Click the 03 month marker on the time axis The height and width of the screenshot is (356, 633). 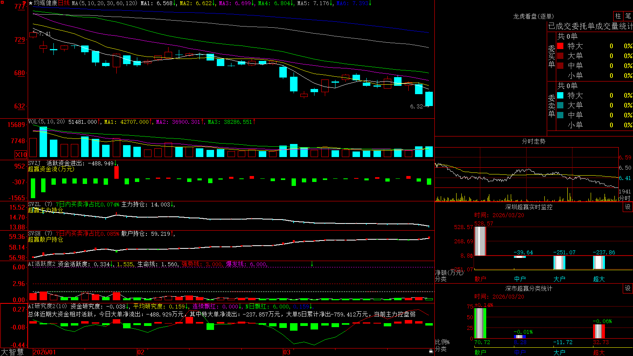(x=287, y=352)
